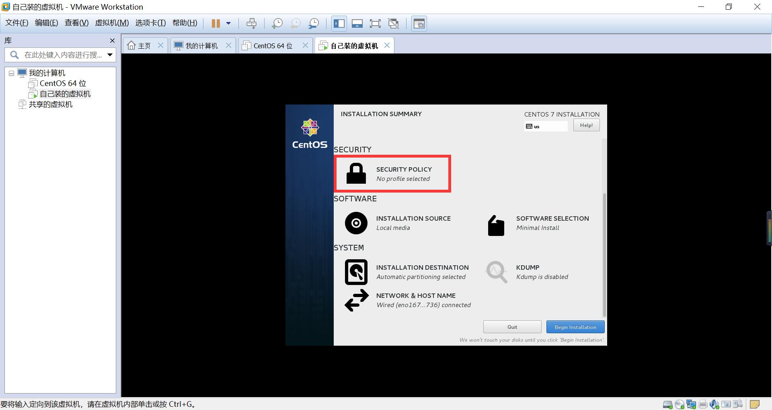Open the power options dropdown arrow

(228, 23)
